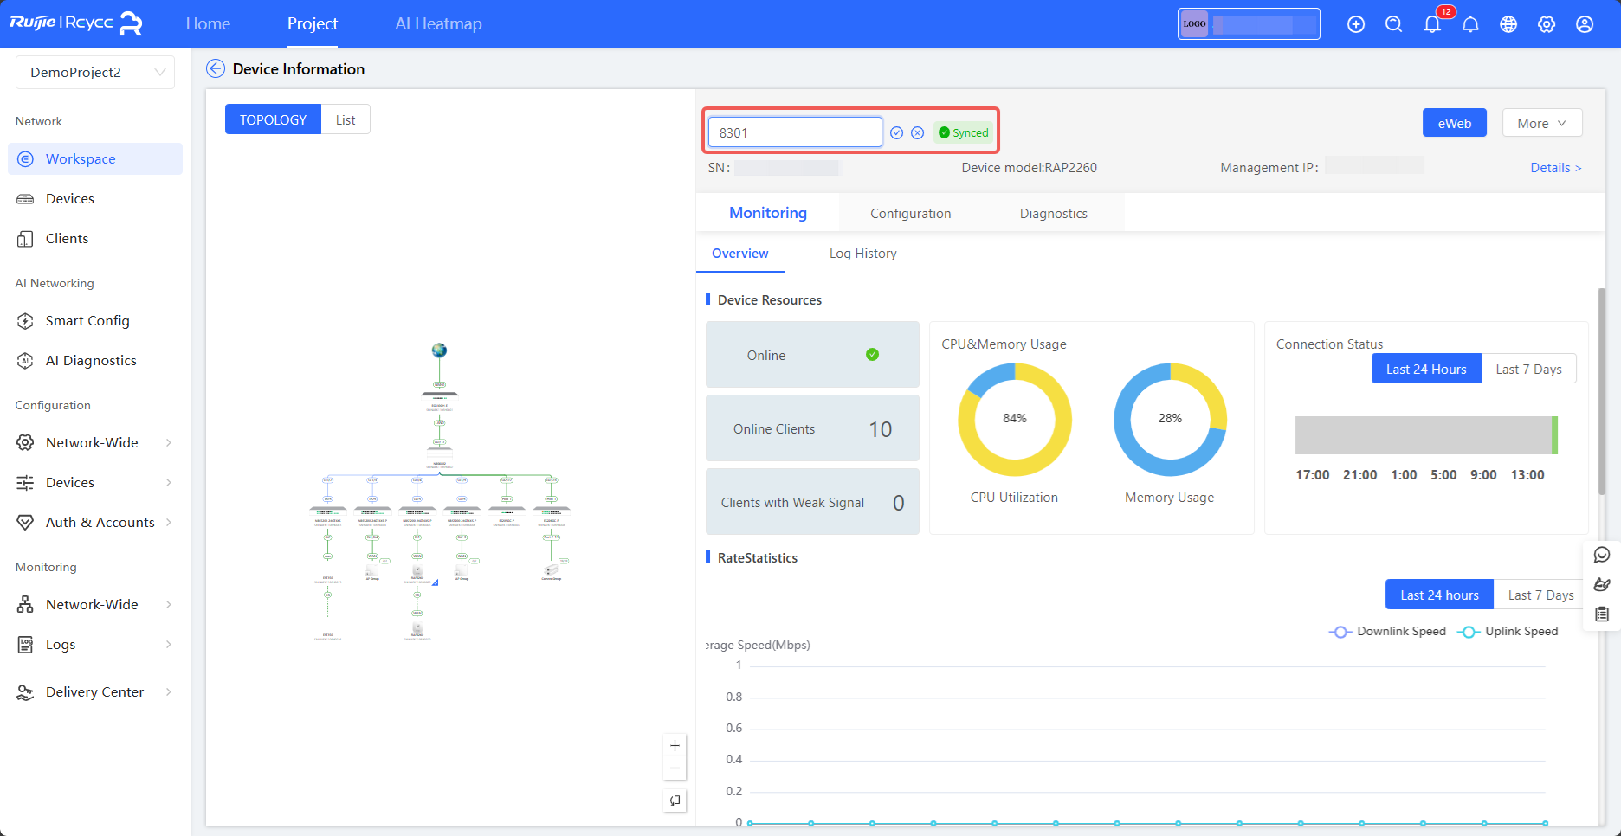Confirm device name with checkmark icon
Image resolution: width=1621 pixels, height=836 pixels.
coord(896,133)
